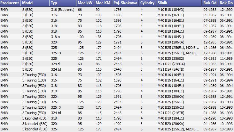The width and height of the screenshot is (234, 132).
Task: Select start date 06-1988
Action: [x=210, y=107]
